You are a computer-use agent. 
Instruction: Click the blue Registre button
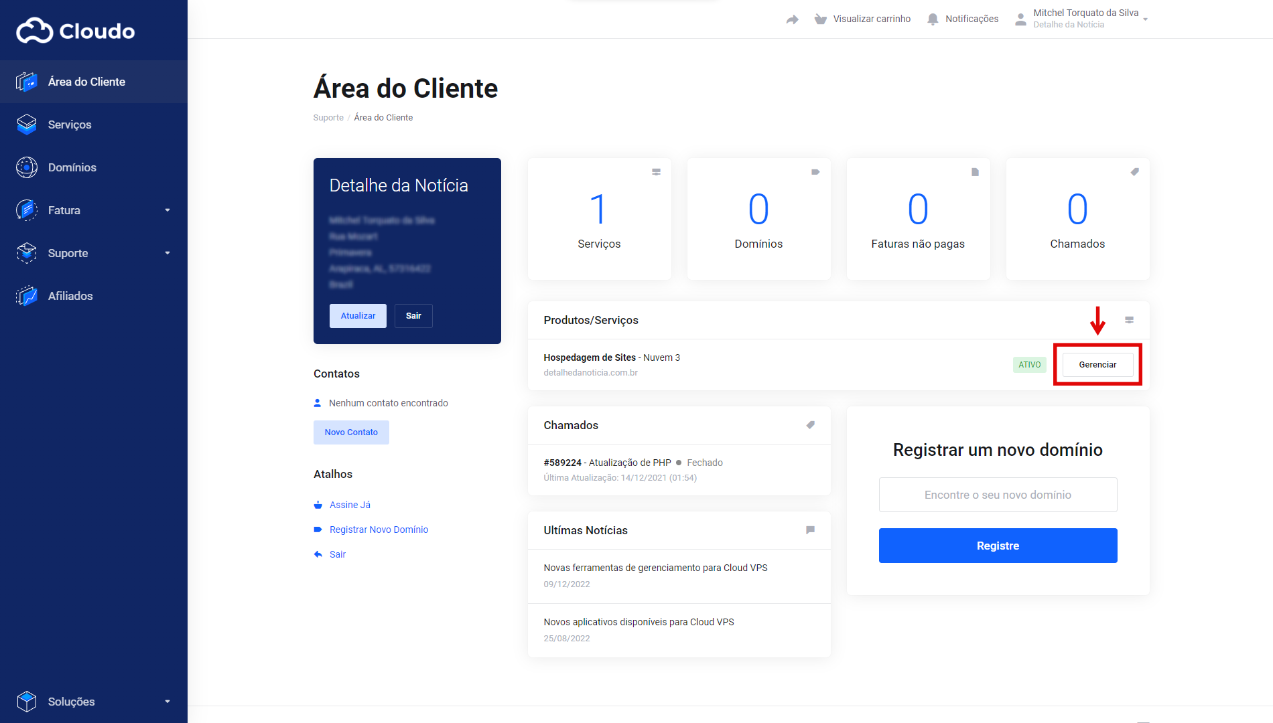(x=998, y=546)
